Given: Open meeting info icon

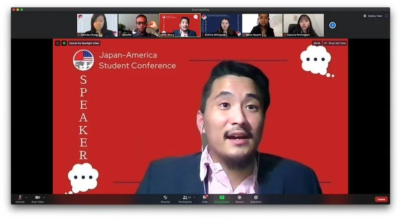Looking at the screenshot, I should [x=58, y=43].
